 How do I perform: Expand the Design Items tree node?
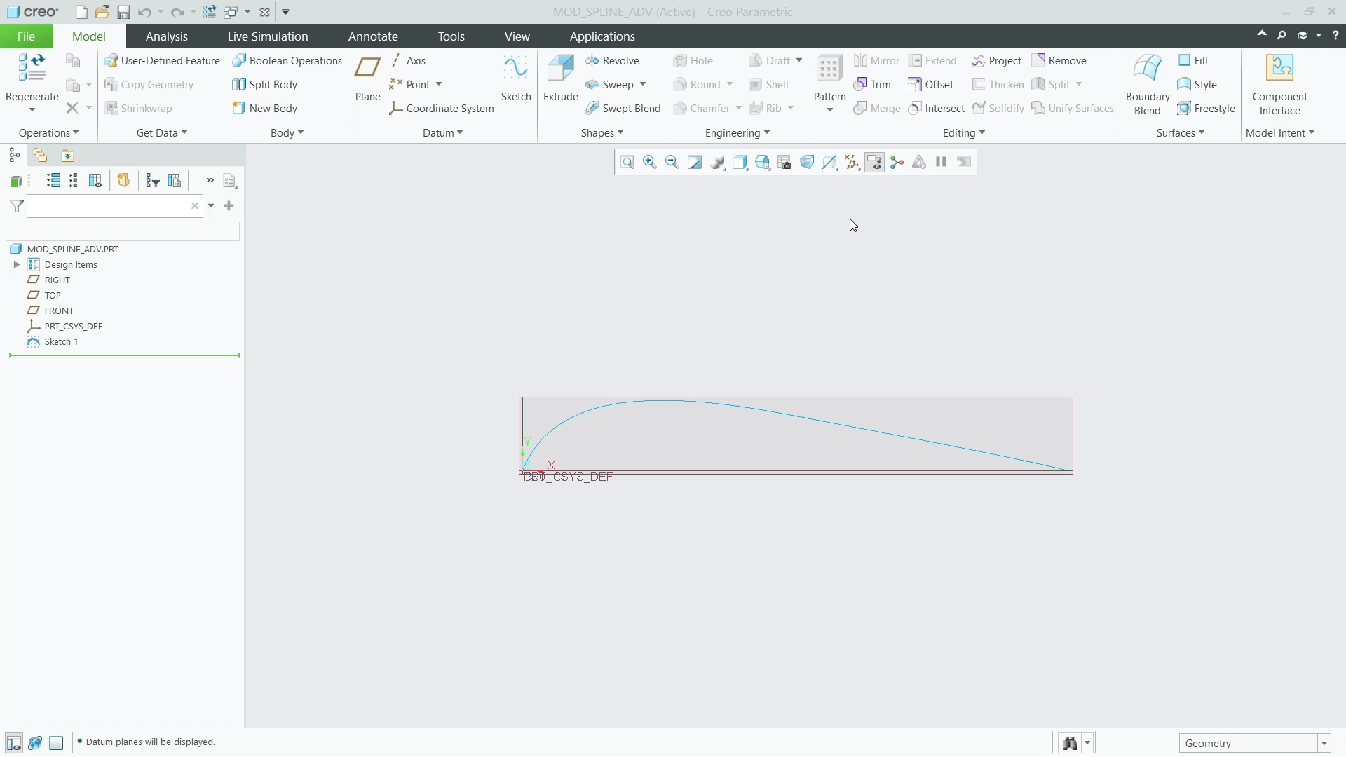pos(17,265)
